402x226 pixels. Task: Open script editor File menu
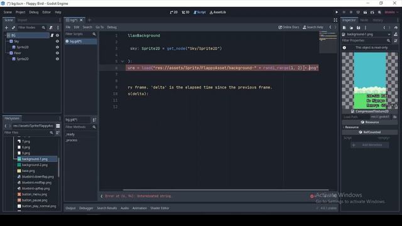68,27
